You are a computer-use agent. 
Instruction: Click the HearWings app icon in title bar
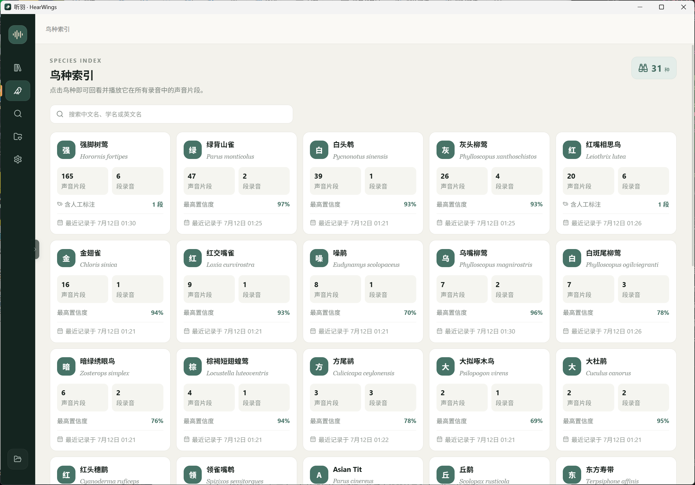click(x=8, y=7)
